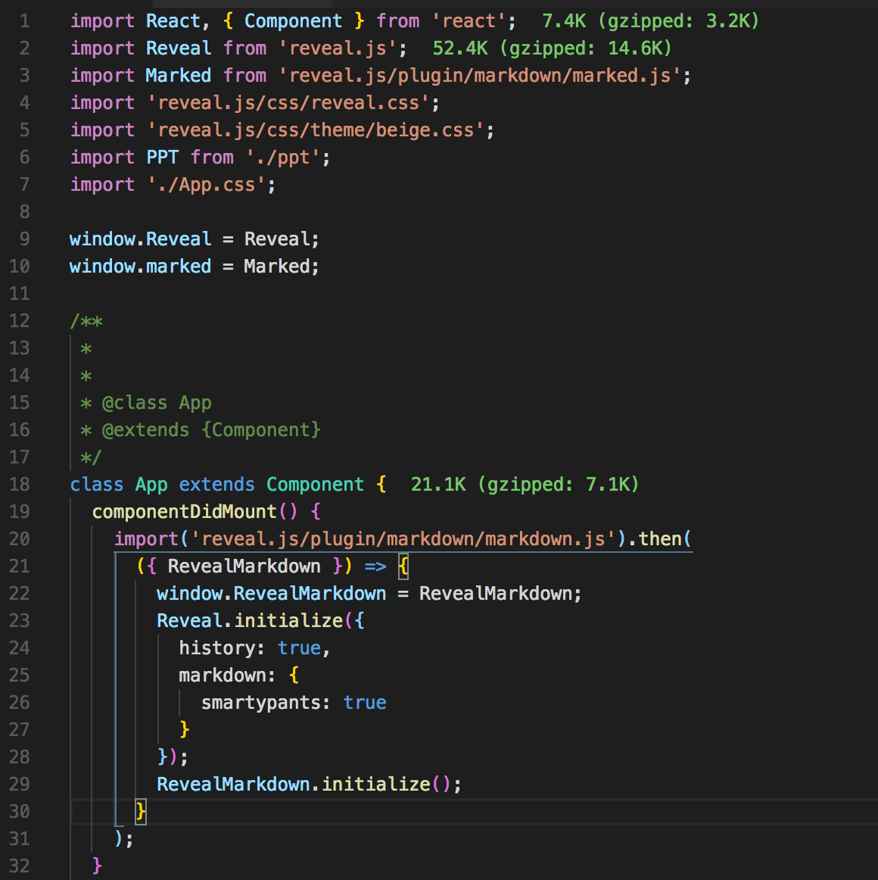
Task: Click the size annotation '7.4K (gzipped: 3.2K)'
Action: pos(650,21)
